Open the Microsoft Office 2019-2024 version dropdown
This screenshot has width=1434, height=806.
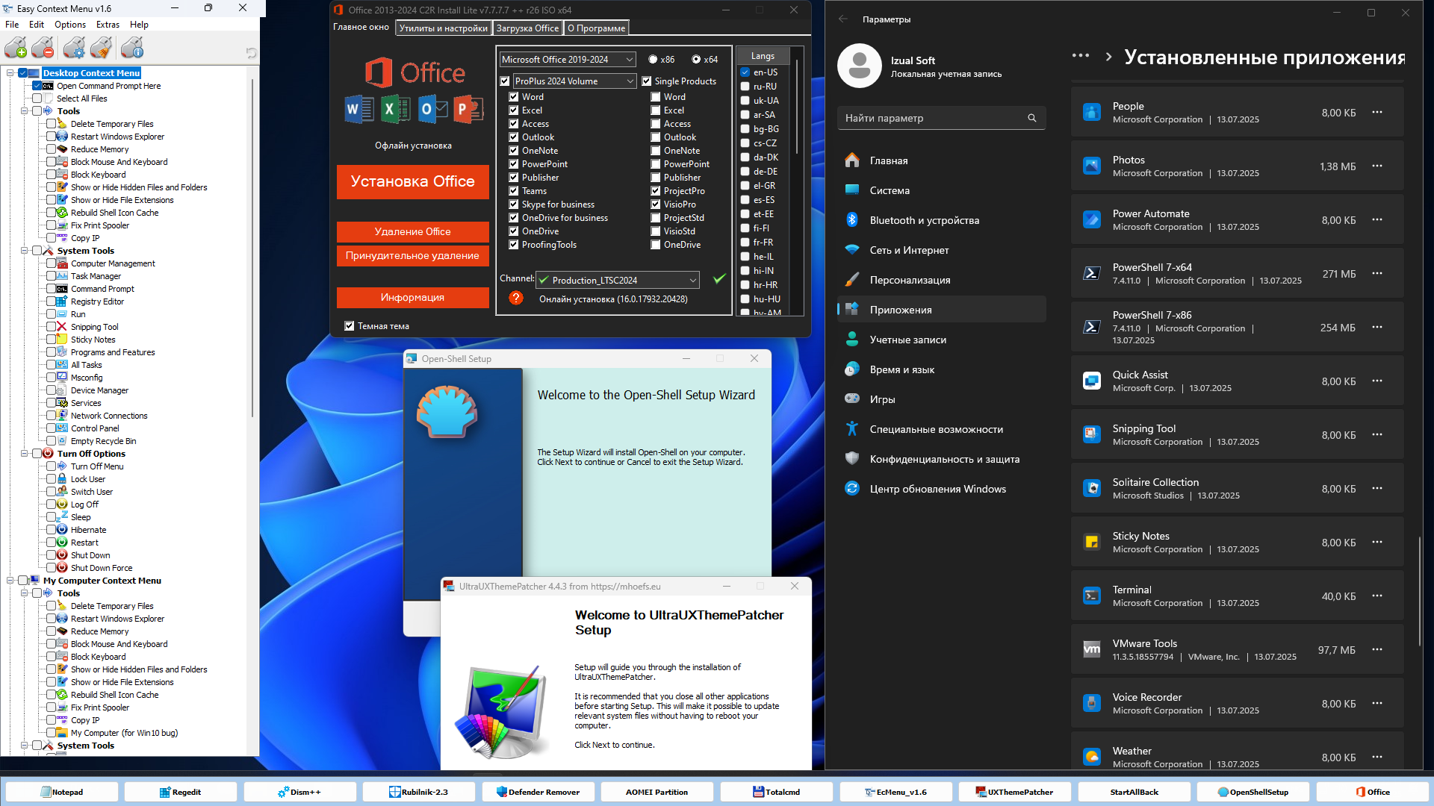click(568, 60)
